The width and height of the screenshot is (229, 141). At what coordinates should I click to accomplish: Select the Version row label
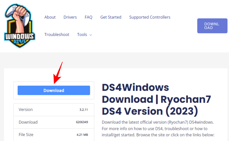(x=26, y=110)
